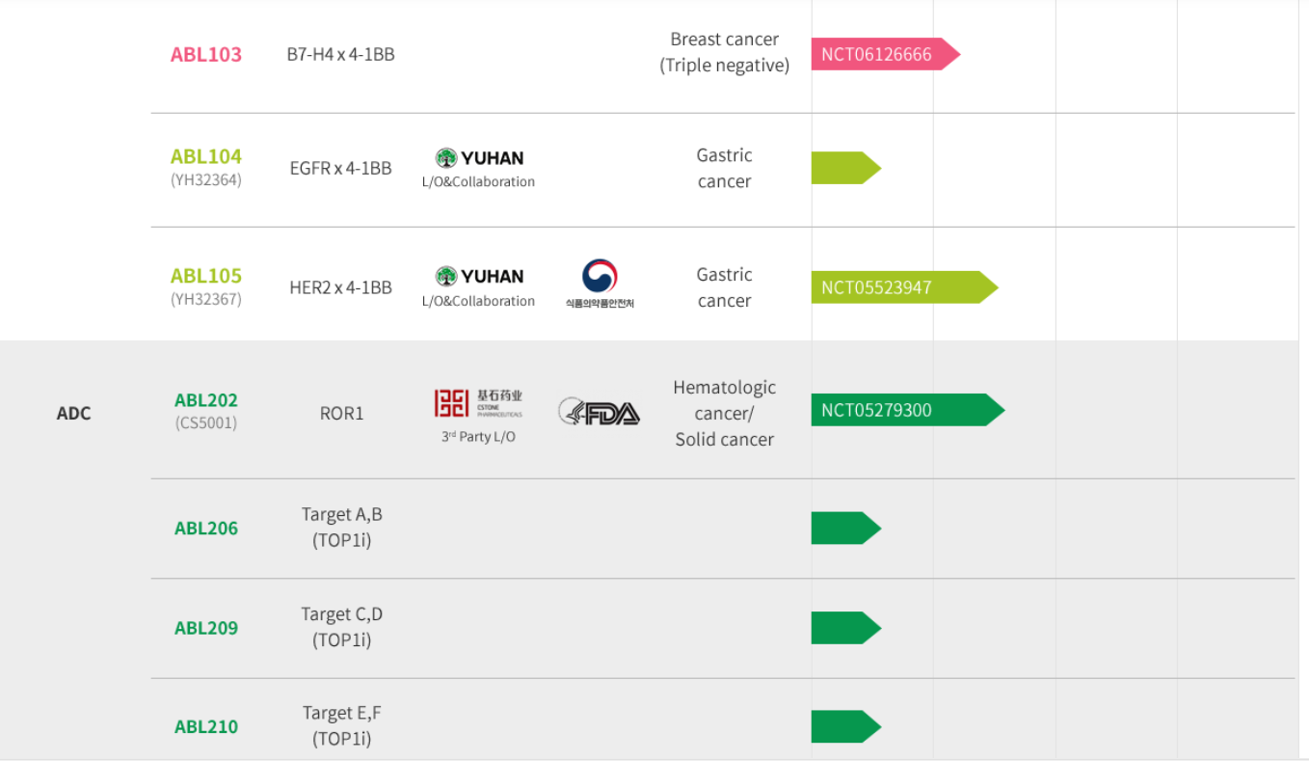Click the Korean MFDS agency logo
1309x761 pixels.
(600, 284)
